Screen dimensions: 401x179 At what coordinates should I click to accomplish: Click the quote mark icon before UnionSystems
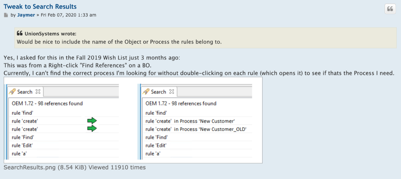click(19, 33)
